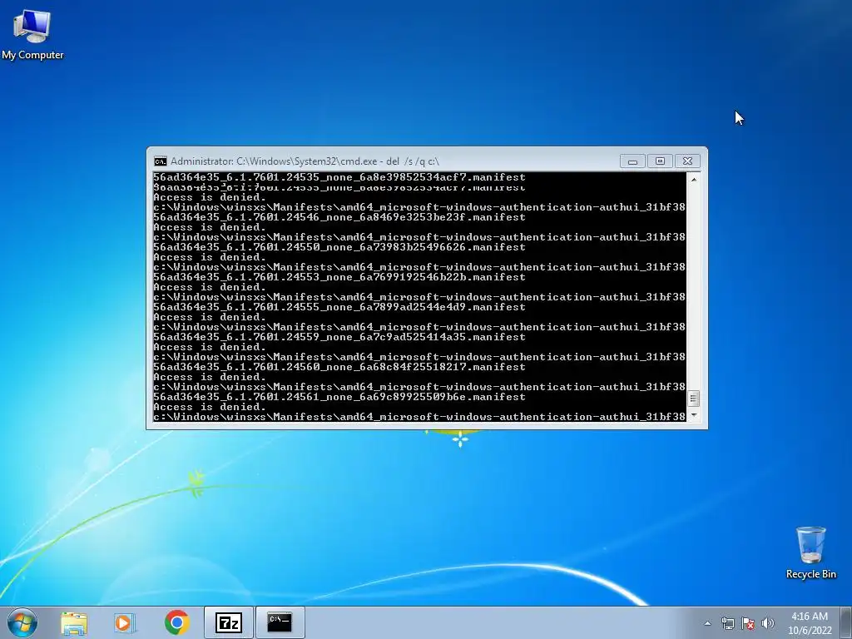The height and width of the screenshot is (639, 852).
Task: Click line ending 24553_none_6a7699192546b22b.manifest
Action: (x=339, y=277)
